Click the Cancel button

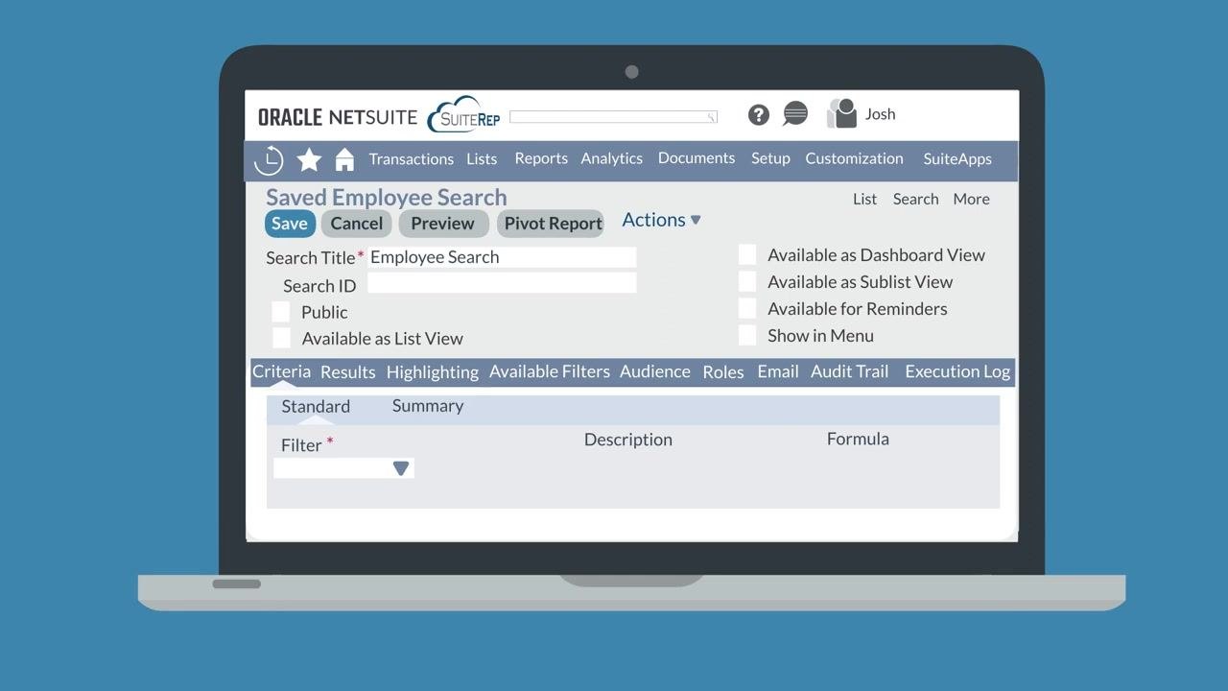pyautogui.click(x=357, y=224)
